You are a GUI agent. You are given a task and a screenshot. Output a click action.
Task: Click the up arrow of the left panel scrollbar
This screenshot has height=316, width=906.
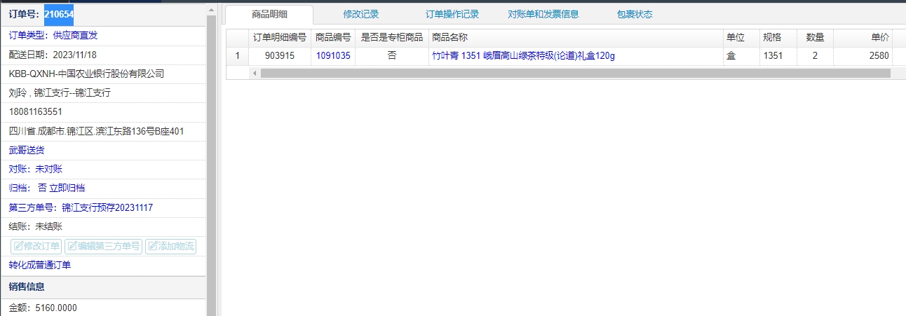(x=212, y=8)
